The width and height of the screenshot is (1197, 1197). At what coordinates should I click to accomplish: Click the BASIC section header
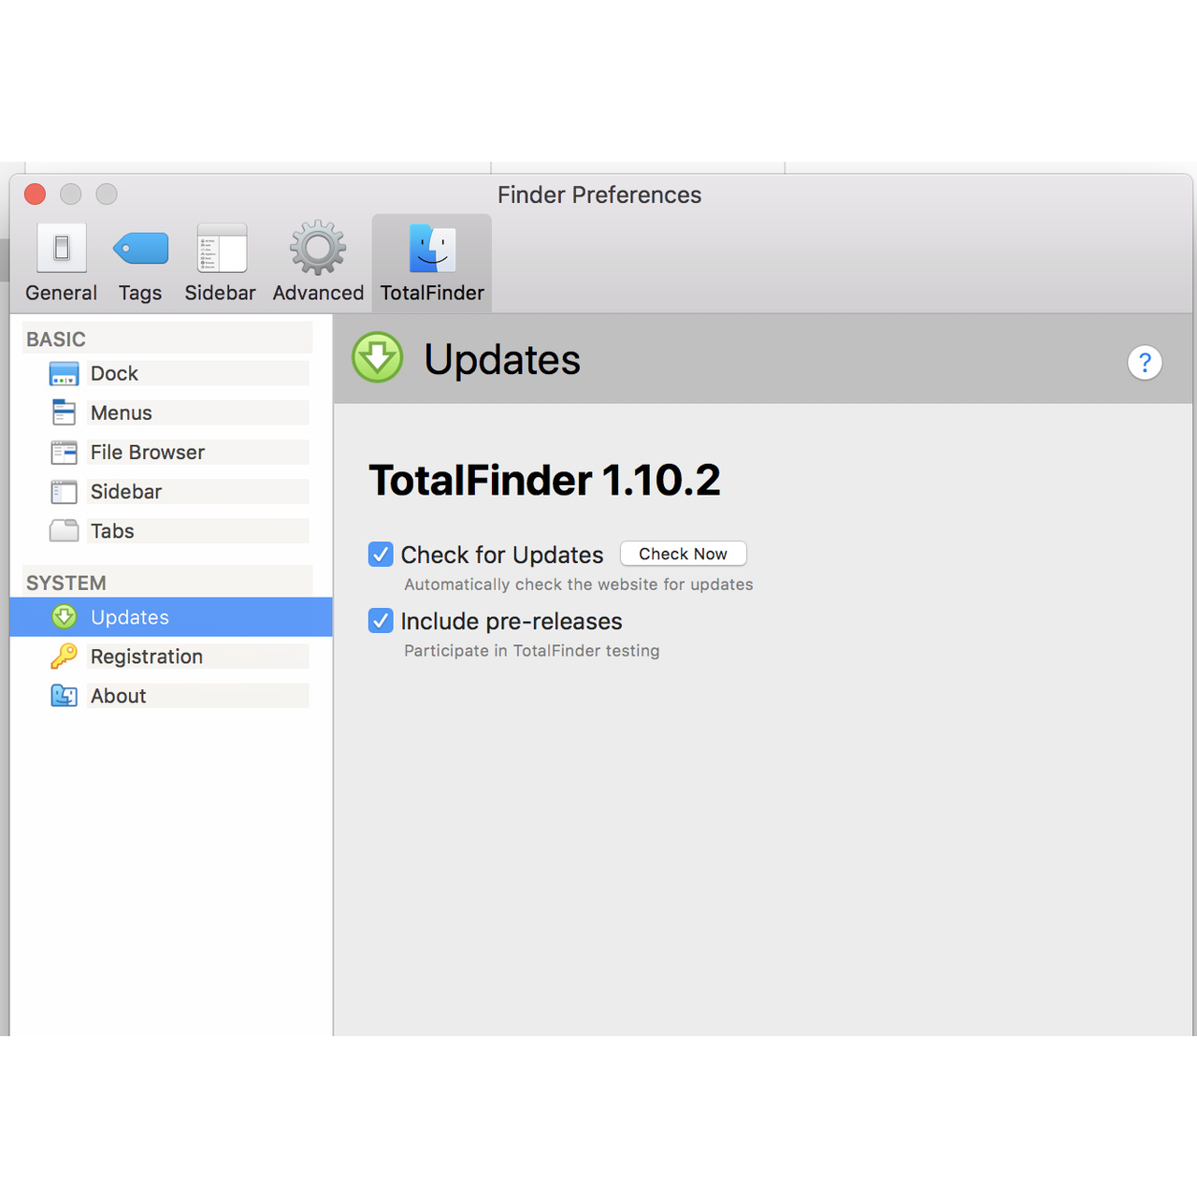point(56,339)
